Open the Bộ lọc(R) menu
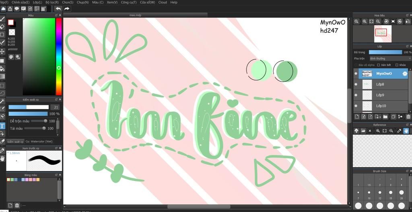 click(52, 2)
